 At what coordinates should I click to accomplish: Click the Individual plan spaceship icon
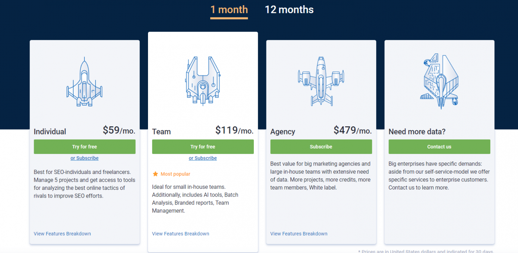coord(84,82)
